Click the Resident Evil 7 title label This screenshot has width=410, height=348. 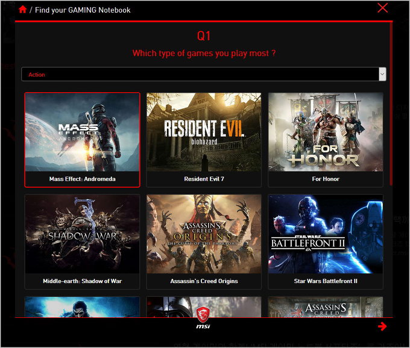point(204,179)
